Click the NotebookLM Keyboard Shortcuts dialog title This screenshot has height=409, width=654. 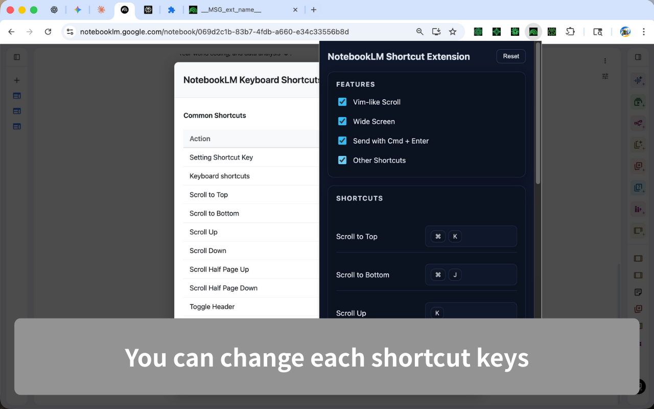[251, 80]
